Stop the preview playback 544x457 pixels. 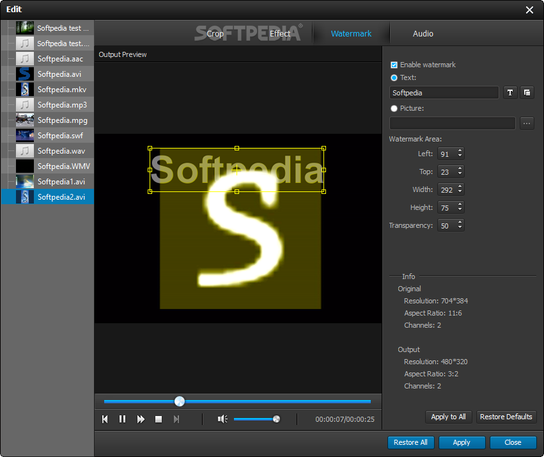pos(159,419)
